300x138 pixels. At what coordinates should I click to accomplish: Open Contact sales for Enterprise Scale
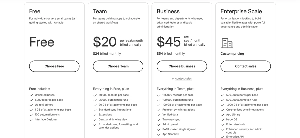click(245, 66)
